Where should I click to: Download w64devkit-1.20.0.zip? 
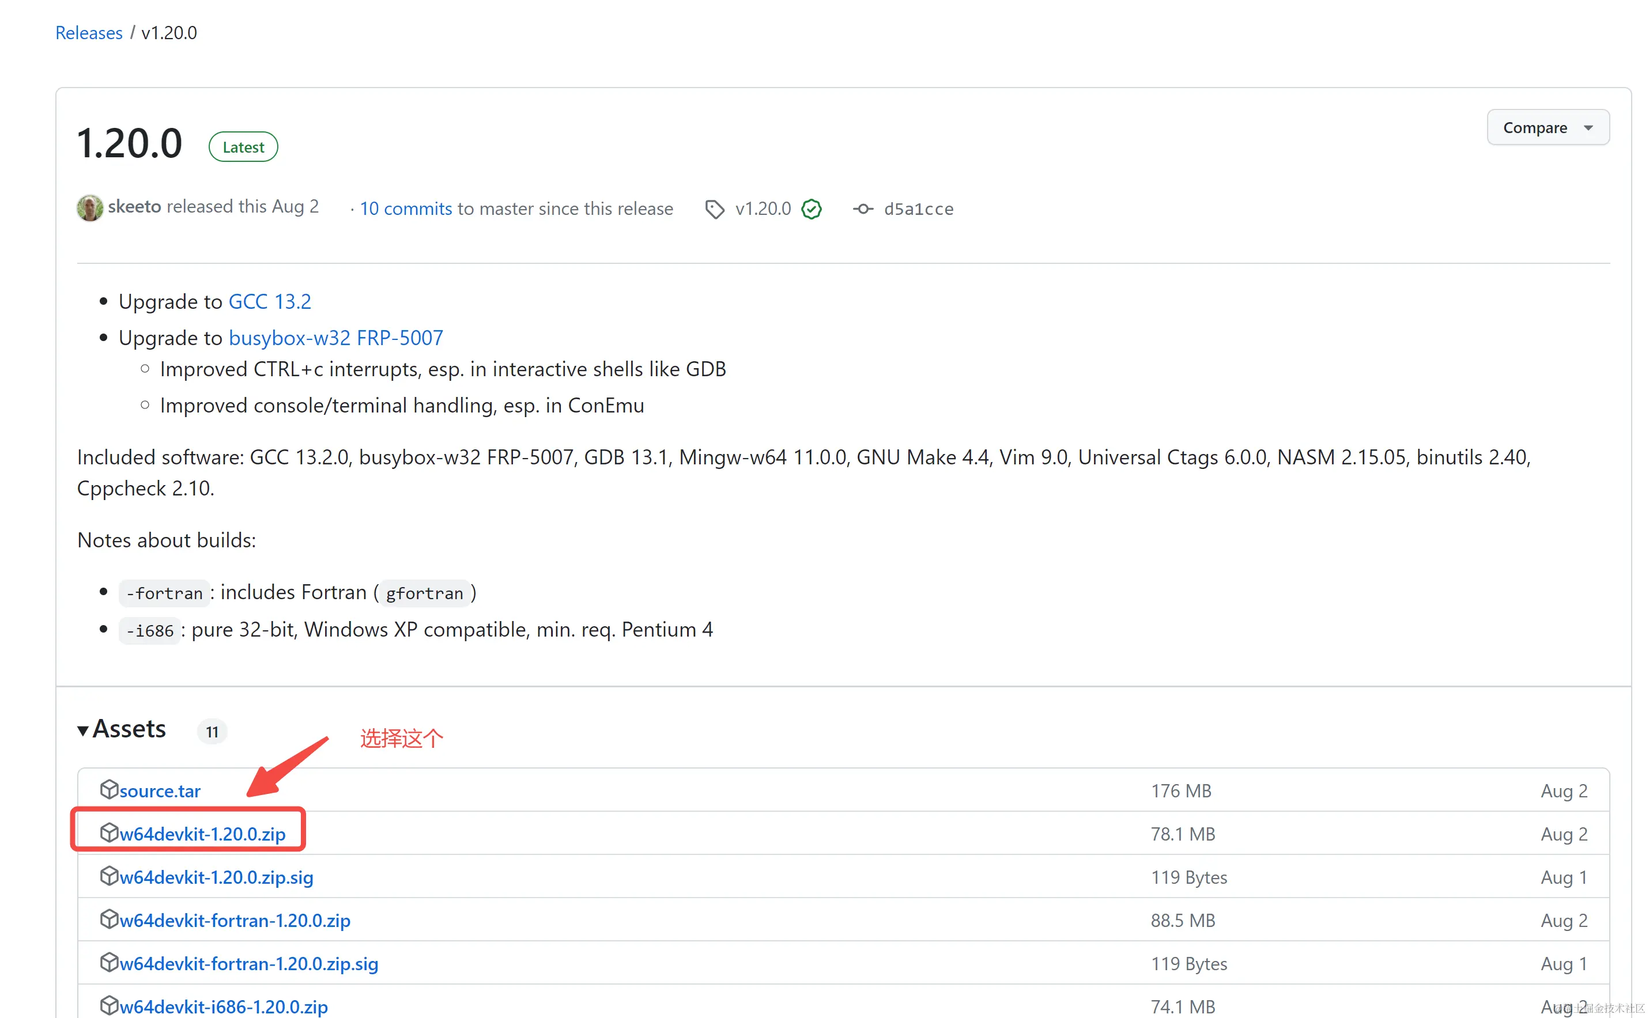(202, 834)
